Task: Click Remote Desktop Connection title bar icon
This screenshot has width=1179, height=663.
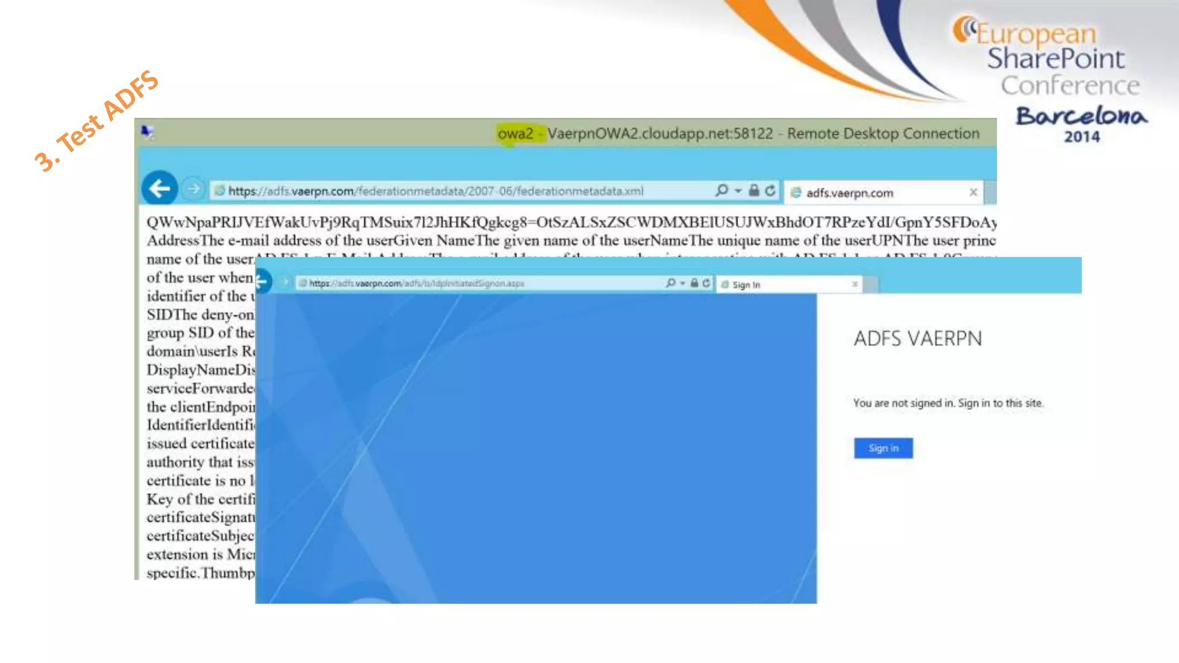Action: click(x=147, y=132)
